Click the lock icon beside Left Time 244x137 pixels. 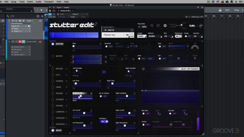tap(100, 81)
